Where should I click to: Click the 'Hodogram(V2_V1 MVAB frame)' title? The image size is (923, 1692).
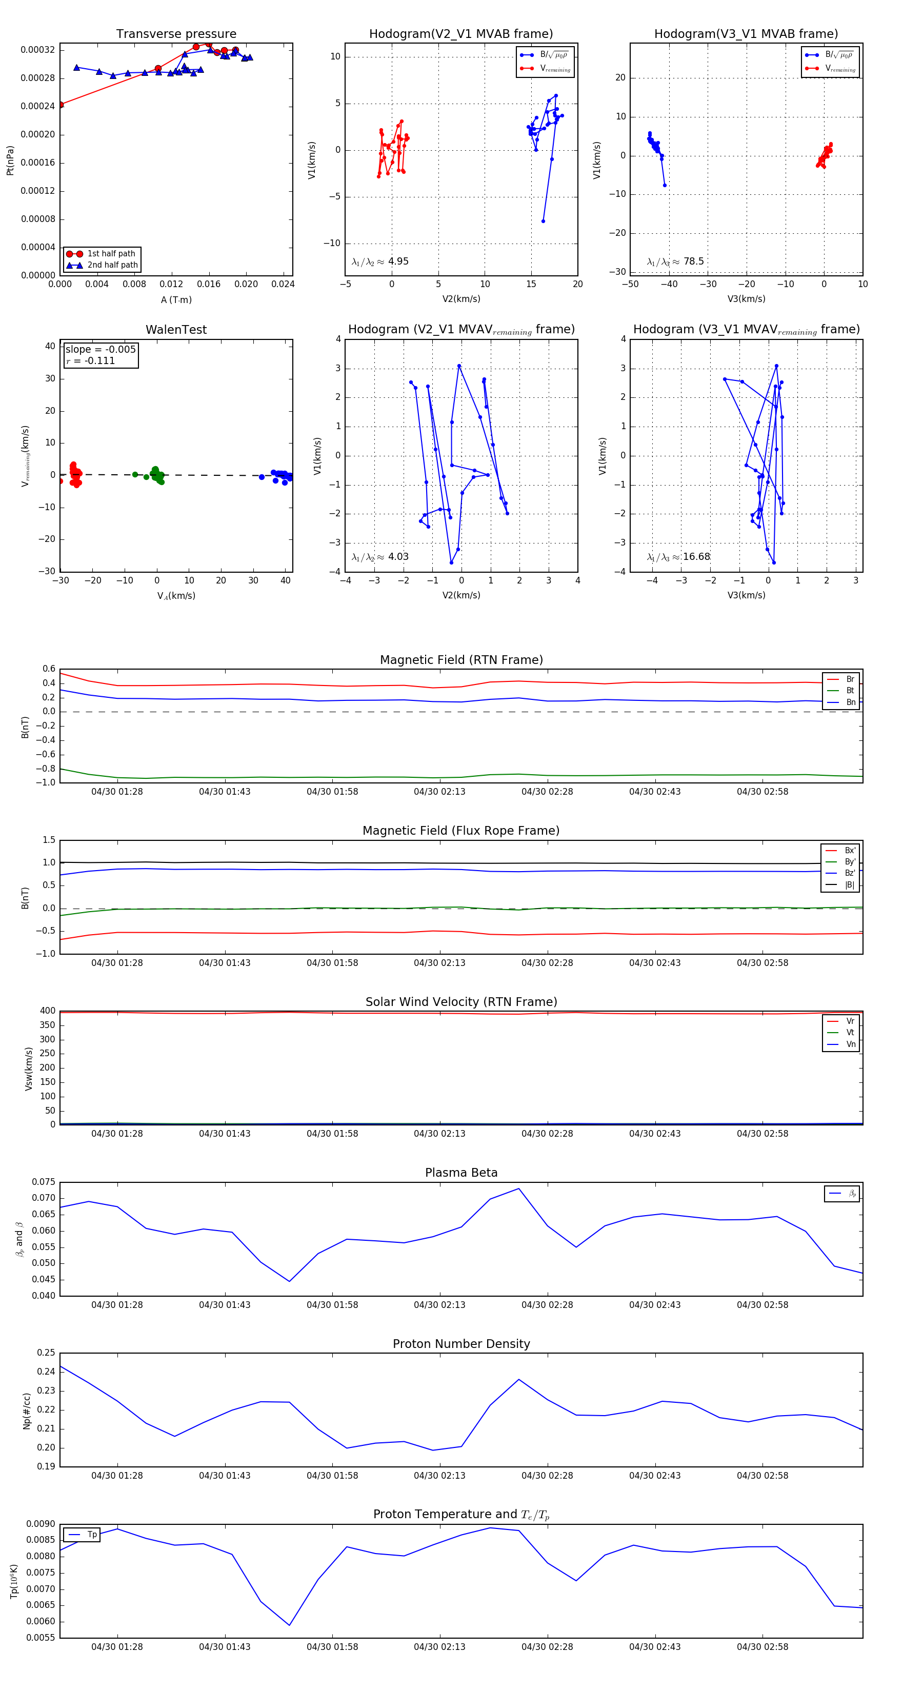point(461,33)
